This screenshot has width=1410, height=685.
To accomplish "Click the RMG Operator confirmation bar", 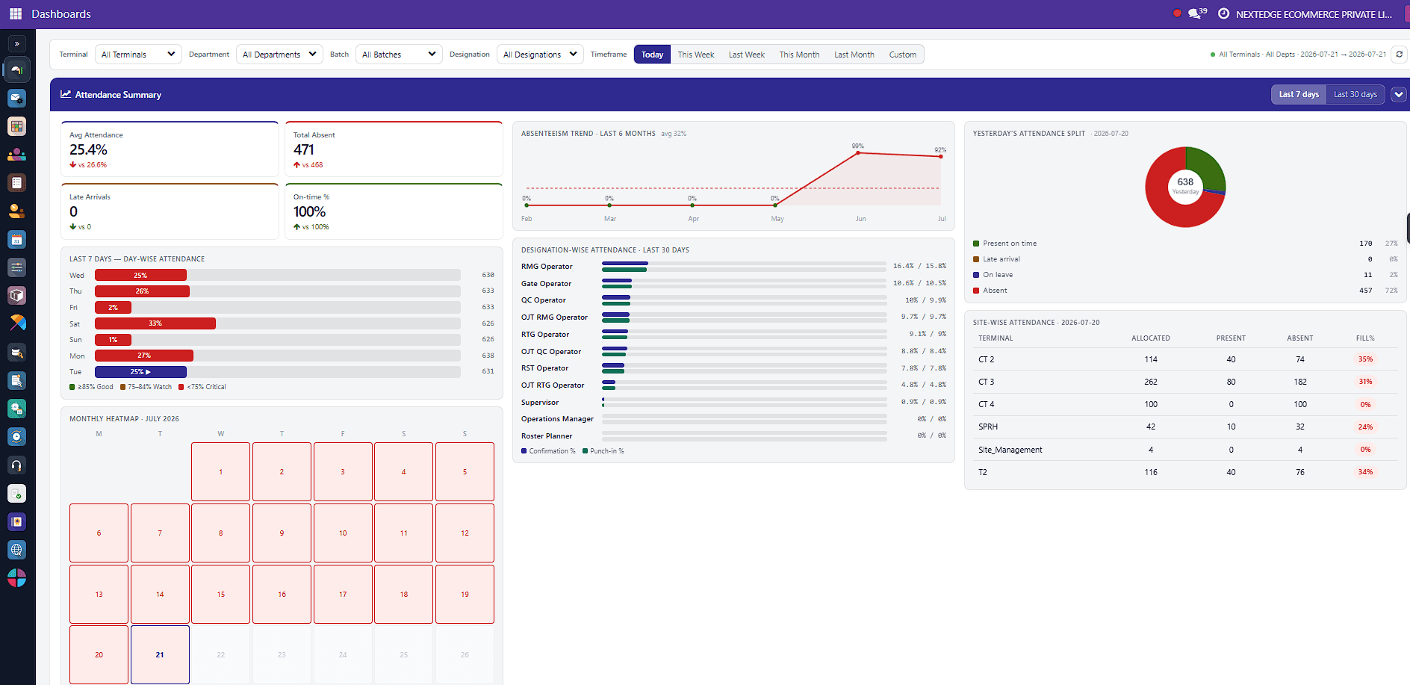I will tap(625, 264).
